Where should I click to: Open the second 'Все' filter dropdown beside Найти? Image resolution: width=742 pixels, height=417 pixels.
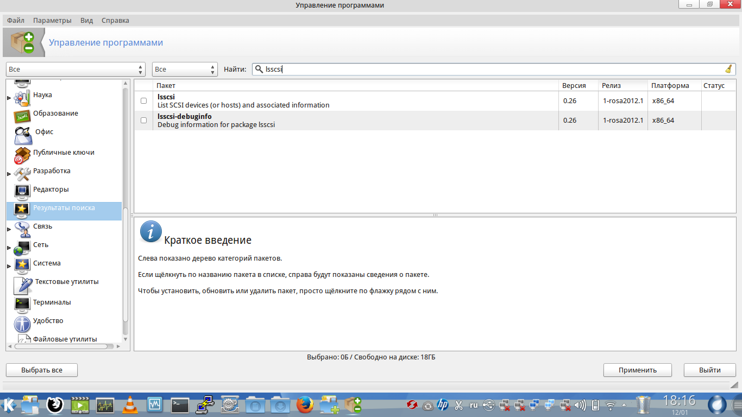click(185, 69)
